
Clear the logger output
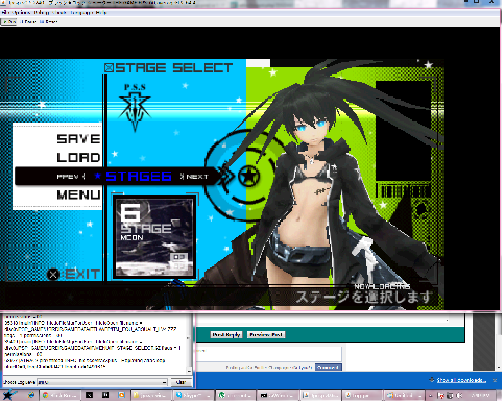pyautogui.click(x=181, y=382)
